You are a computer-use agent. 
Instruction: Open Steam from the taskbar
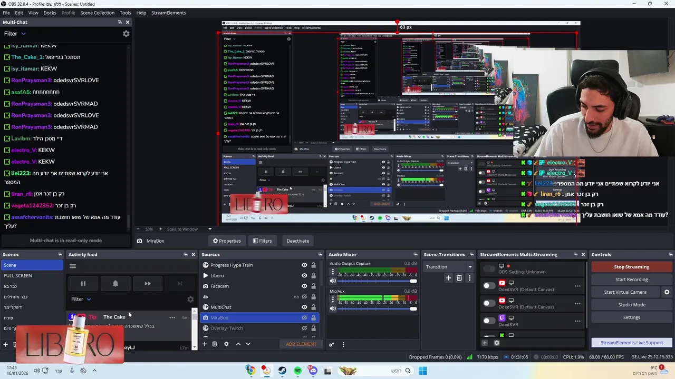click(282, 371)
